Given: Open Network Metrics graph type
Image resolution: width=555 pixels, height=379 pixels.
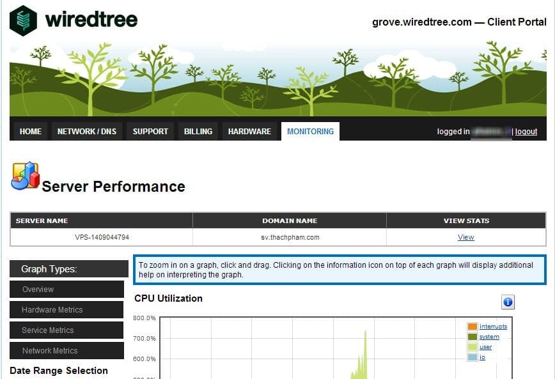Looking at the screenshot, I should click(x=67, y=351).
